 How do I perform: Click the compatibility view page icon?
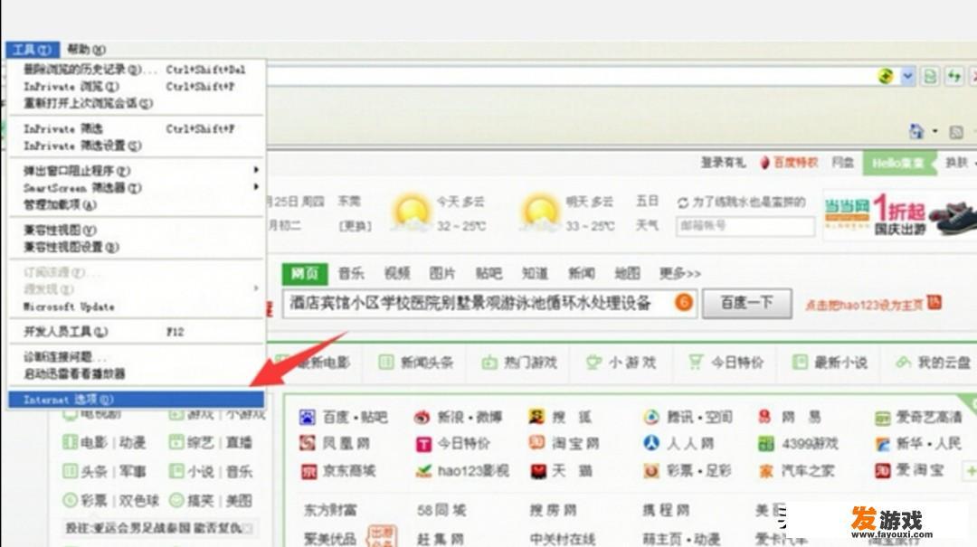point(930,77)
